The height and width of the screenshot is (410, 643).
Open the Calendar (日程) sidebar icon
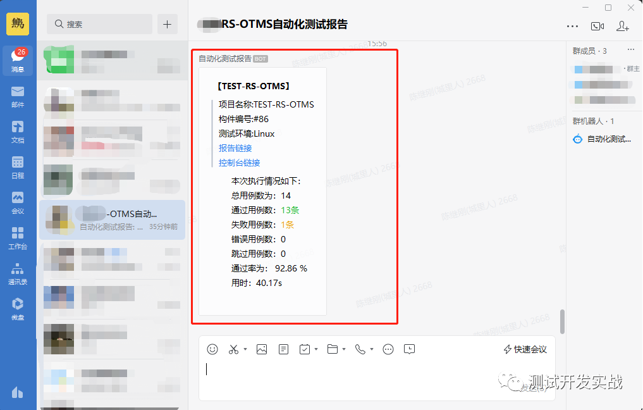click(18, 167)
